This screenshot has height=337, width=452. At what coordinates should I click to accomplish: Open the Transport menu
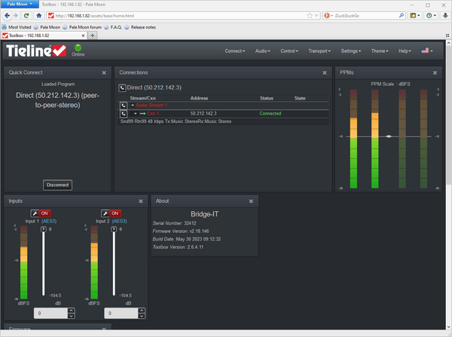(x=319, y=51)
